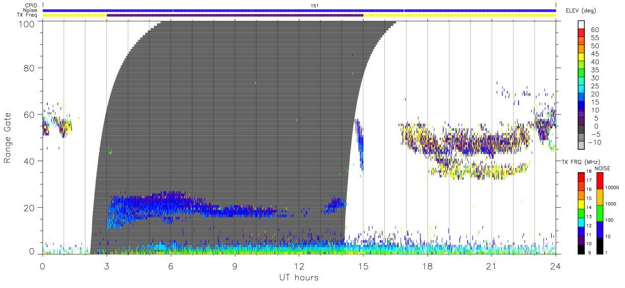The image size is (625, 288).
Task: Pick the yellow segment of the TX FRQ colorbar
Action: (581, 204)
